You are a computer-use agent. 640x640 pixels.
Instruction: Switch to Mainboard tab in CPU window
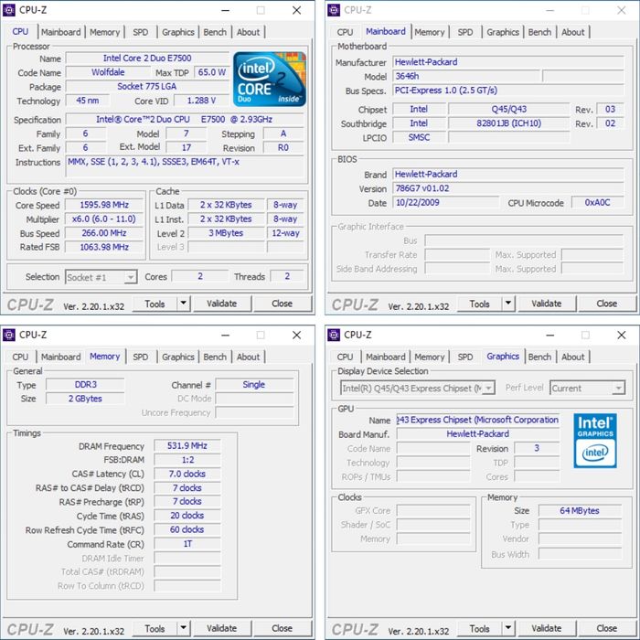coord(61,32)
